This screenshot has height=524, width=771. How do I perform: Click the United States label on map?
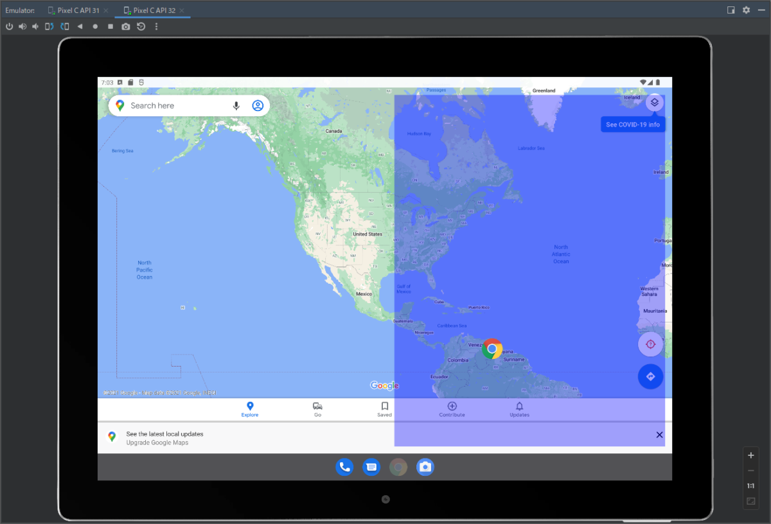(368, 234)
